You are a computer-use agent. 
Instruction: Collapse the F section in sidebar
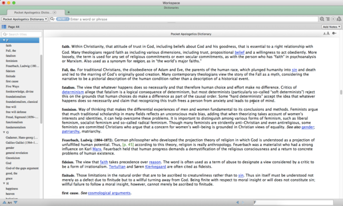pyautogui.click(x=4, y=40)
